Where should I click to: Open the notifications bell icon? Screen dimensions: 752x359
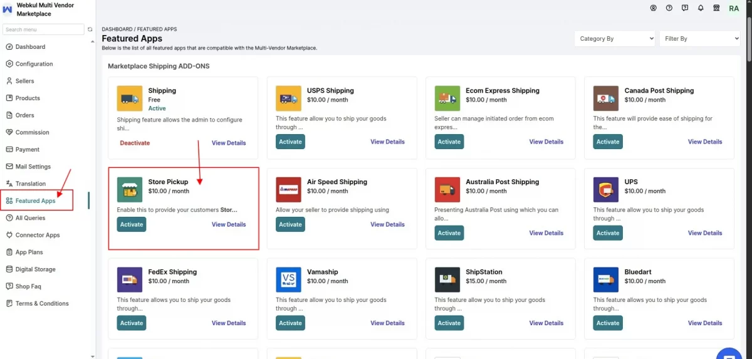(x=701, y=8)
